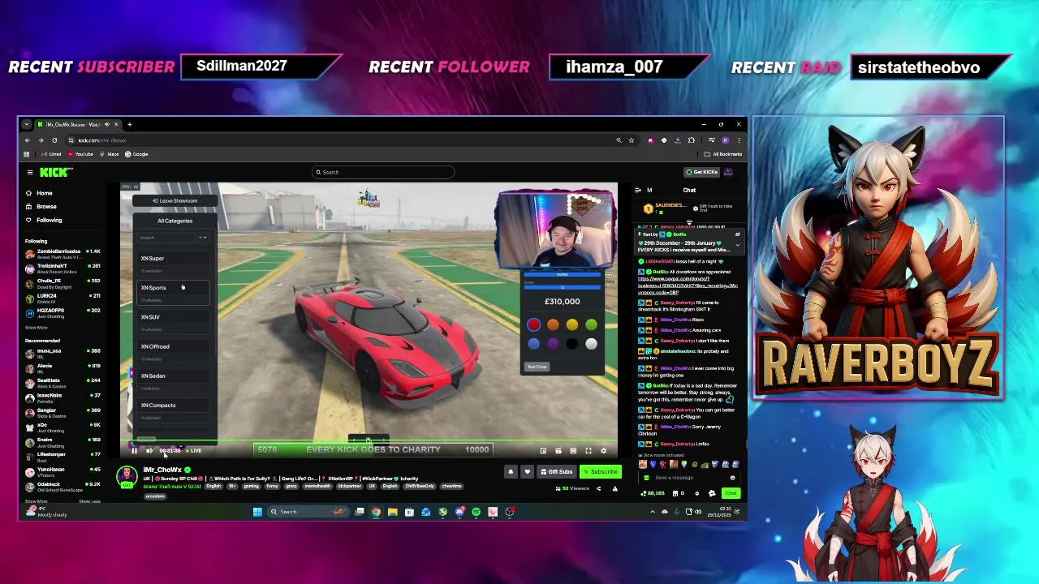Select the orange car colour swatch

point(553,325)
